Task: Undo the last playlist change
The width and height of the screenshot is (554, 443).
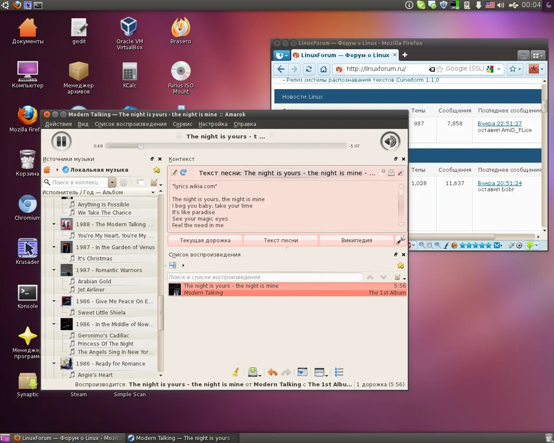Action: pyautogui.click(x=272, y=372)
